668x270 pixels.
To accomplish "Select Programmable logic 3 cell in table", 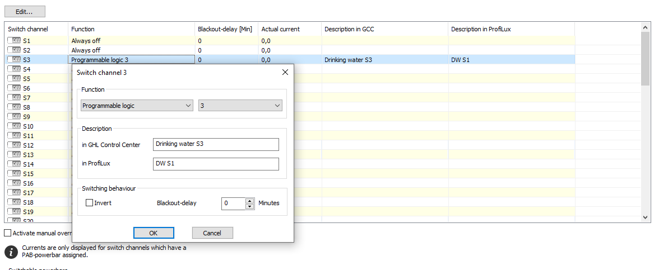I will point(131,59).
